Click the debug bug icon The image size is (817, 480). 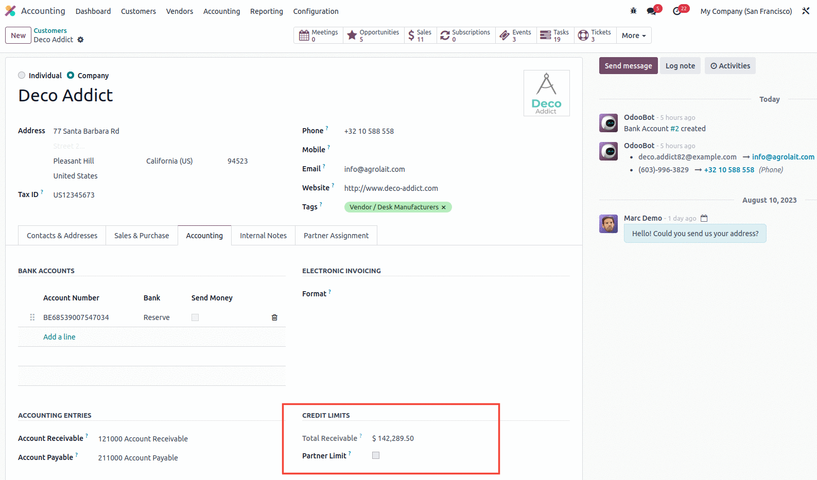tap(633, 11)
